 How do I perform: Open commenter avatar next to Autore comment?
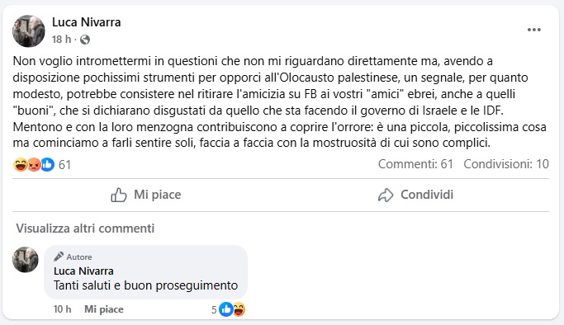point(26,260)
